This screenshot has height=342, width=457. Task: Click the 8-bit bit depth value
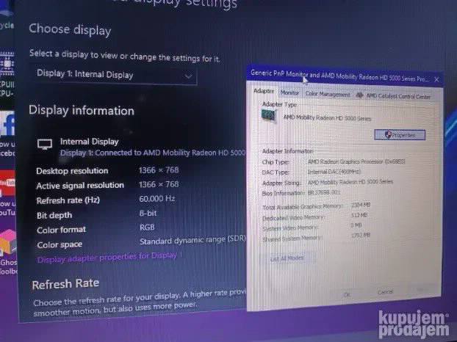[148, 214]
